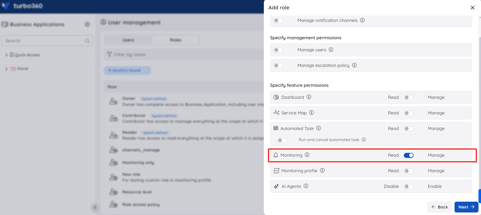Screen dimensions: 481x215
Task: Show info for AI Agents
Action: click(306, 186)
